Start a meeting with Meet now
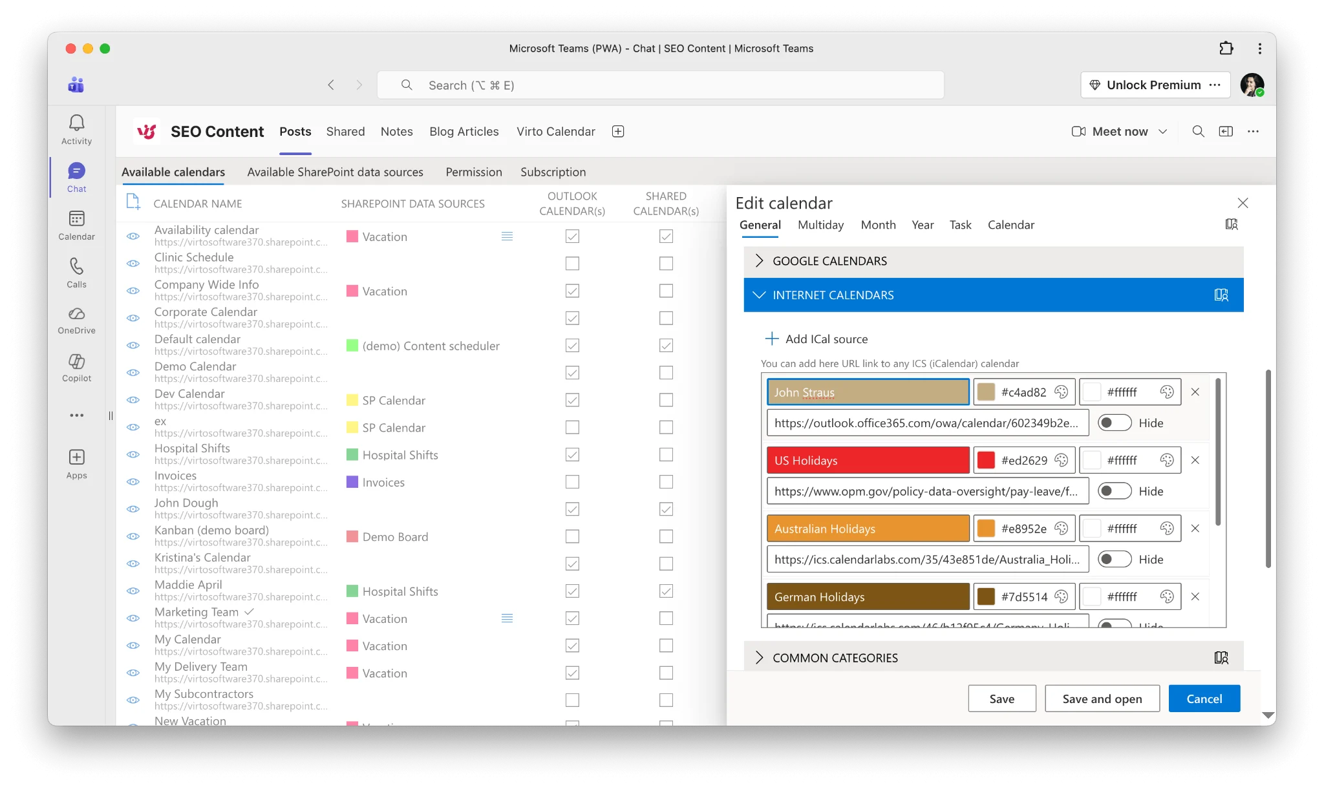This screenshot has height=789, width=1324. pos(1109,131)
